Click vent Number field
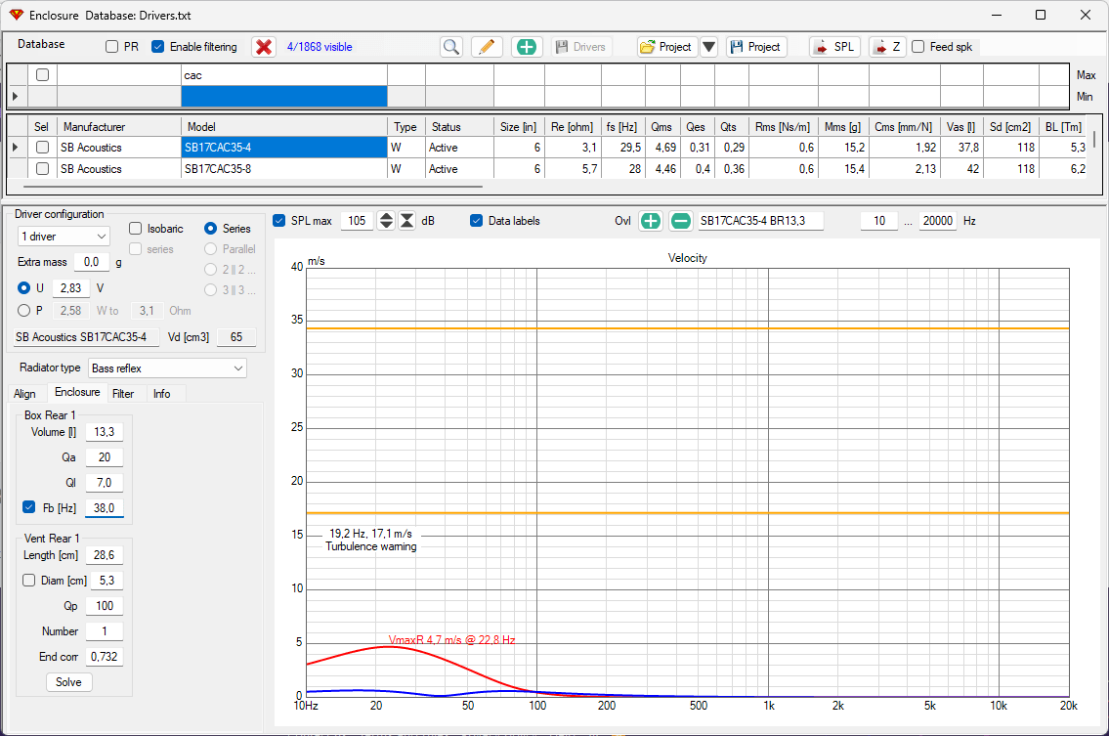Viewport: 1109px width, 736px height. point(104,631)
